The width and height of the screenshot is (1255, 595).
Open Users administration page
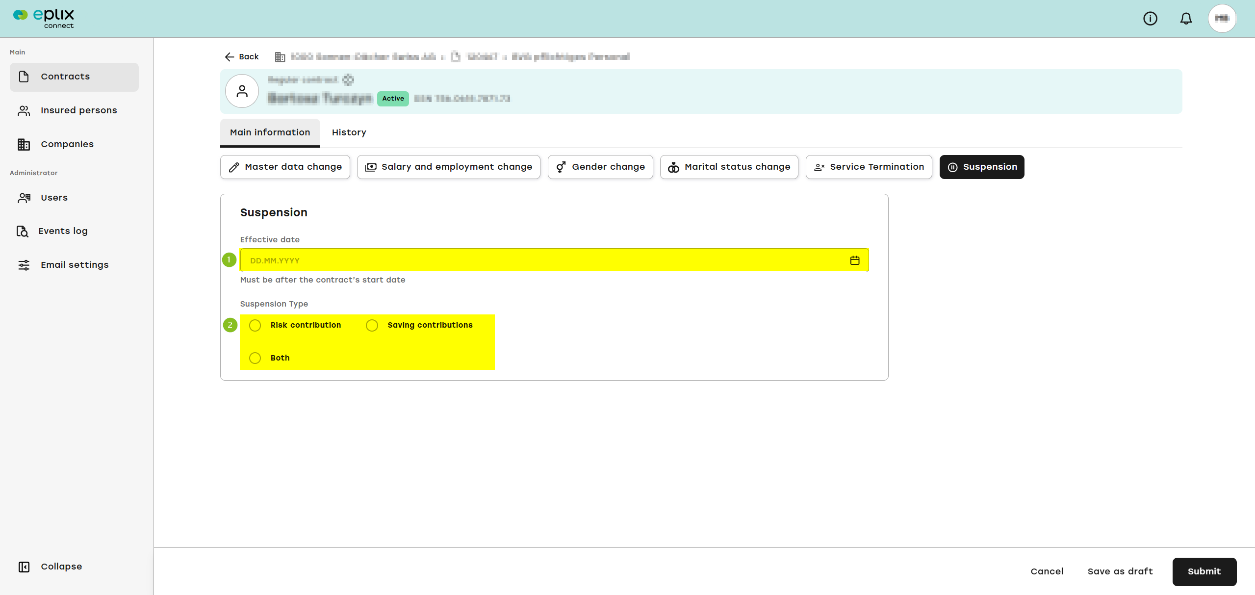coord(74,198)
